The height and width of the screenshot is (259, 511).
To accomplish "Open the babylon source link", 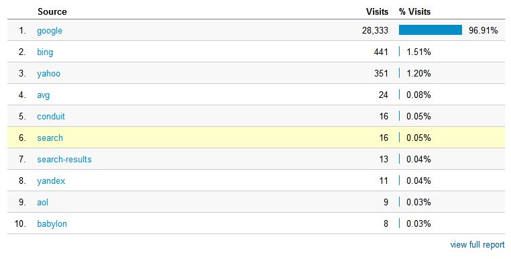I will [x=52, y=224].
